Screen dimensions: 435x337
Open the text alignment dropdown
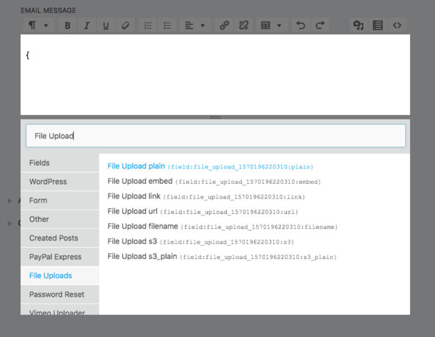pos(194,26)
